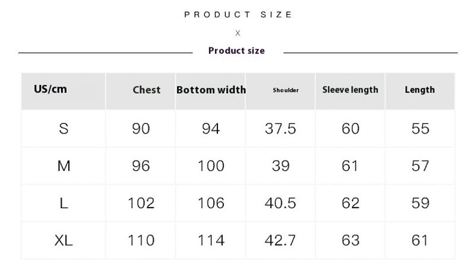This screenshot has width=475, height=274.
Task: Select size S row label
Action: pos(64,129)
